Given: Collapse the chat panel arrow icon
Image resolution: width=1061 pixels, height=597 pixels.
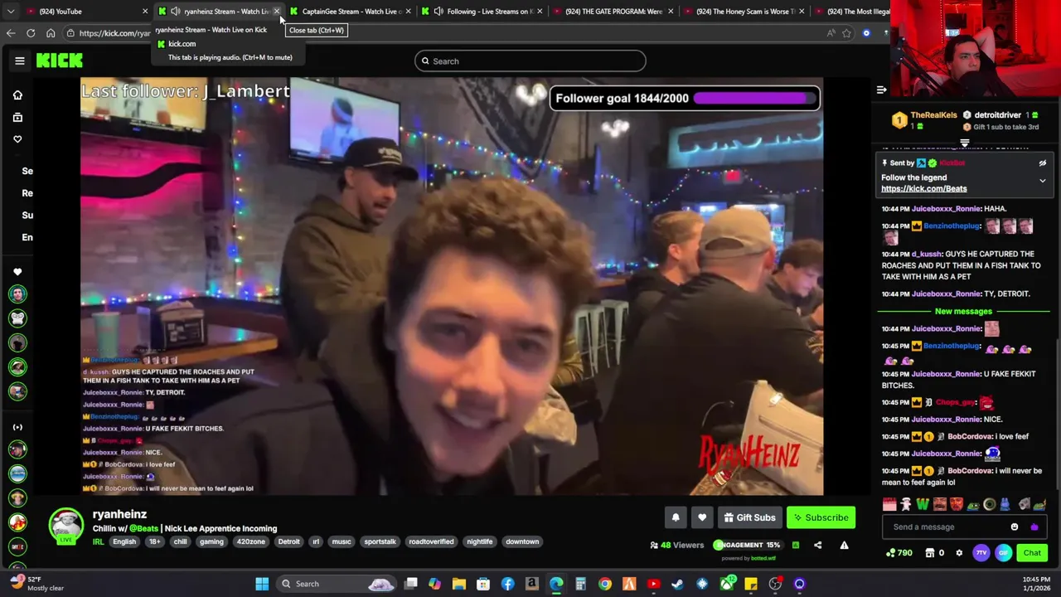Looking at the screenshot, I should (x=881, y=90).
